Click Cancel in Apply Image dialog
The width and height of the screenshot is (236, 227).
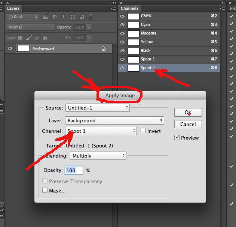click(188, 124)
